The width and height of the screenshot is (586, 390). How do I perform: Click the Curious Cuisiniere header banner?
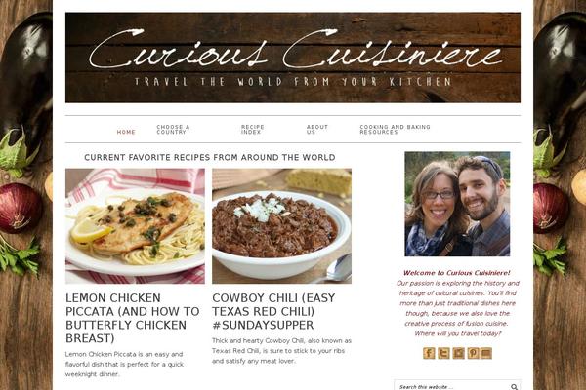(x=293, y=58)
